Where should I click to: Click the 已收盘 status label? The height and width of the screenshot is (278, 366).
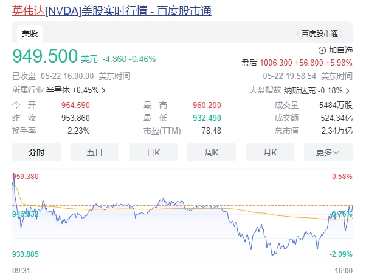click(24, 76)
